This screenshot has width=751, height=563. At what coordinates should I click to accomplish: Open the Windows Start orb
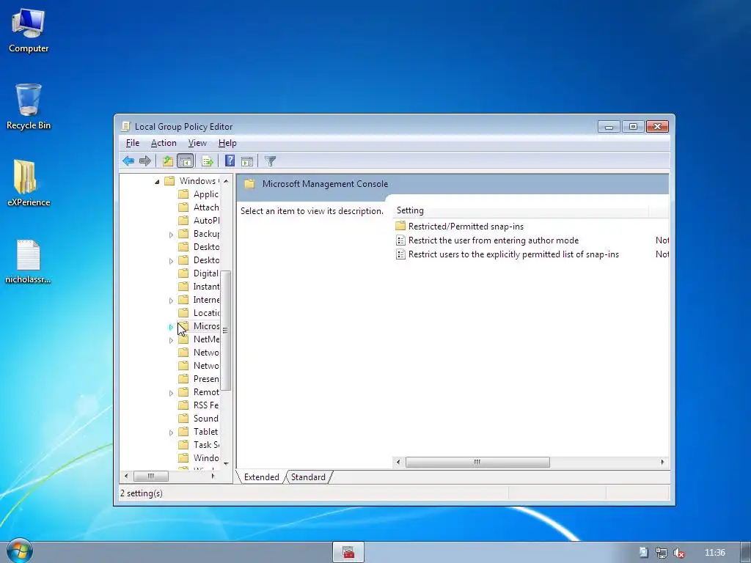pyautogui.click(x=18, y=551)
